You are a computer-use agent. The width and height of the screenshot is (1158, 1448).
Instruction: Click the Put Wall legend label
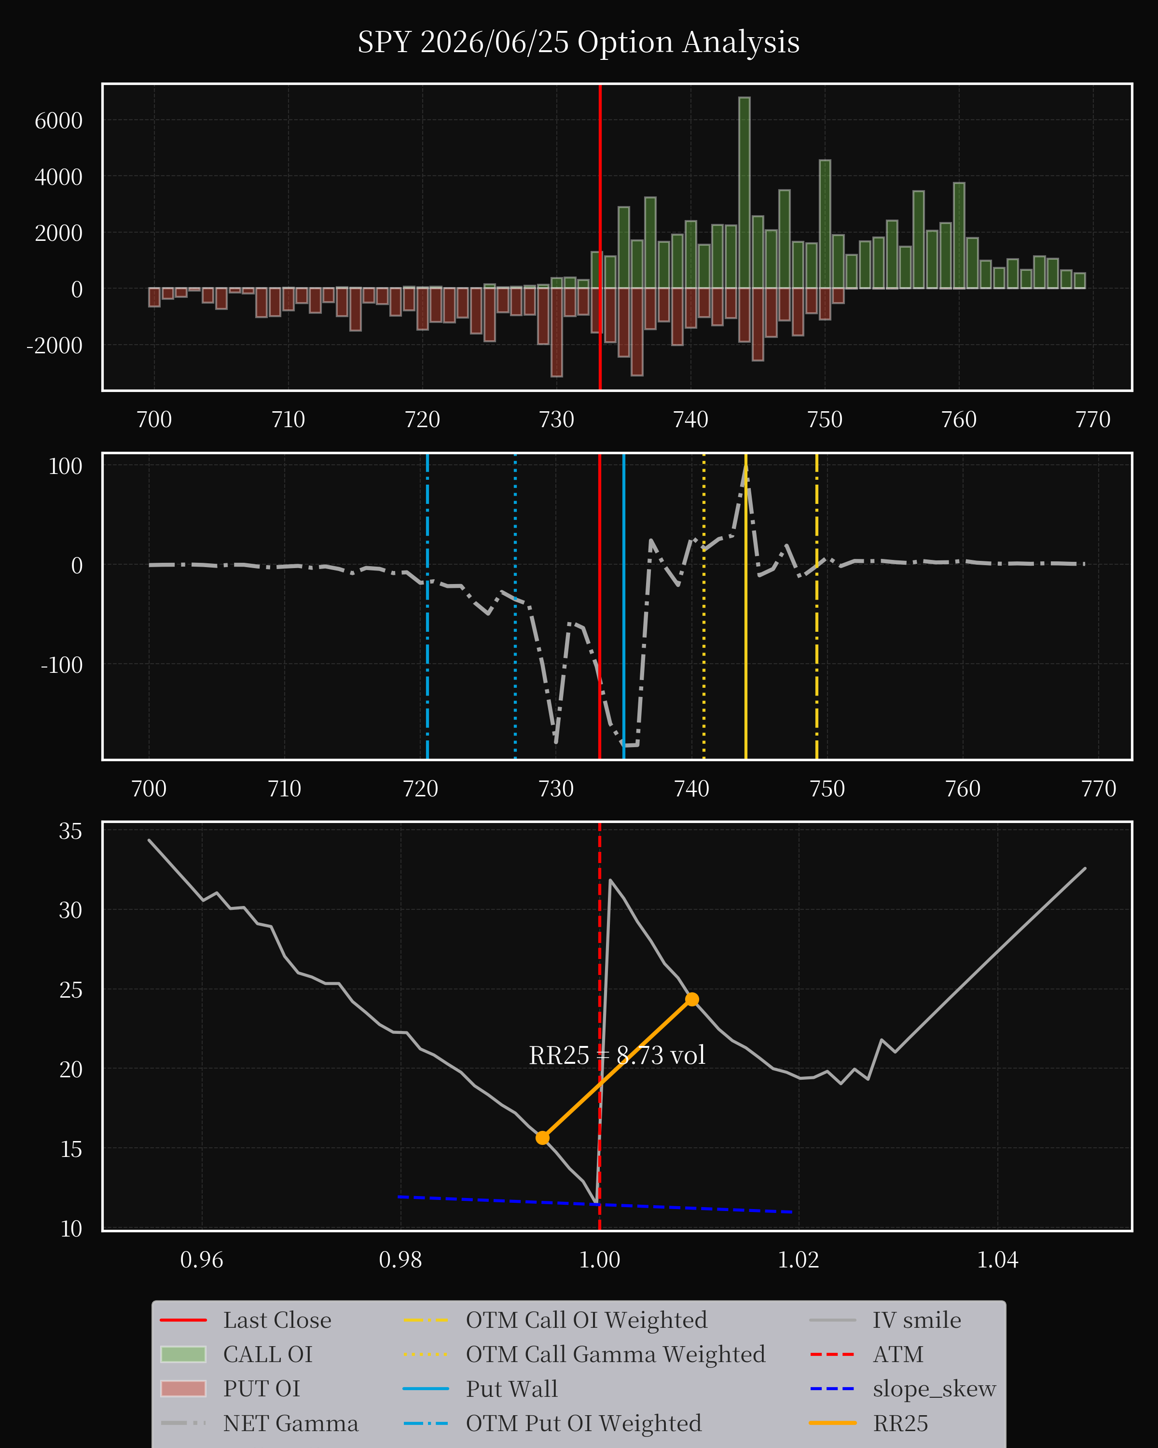(511, 1388)
